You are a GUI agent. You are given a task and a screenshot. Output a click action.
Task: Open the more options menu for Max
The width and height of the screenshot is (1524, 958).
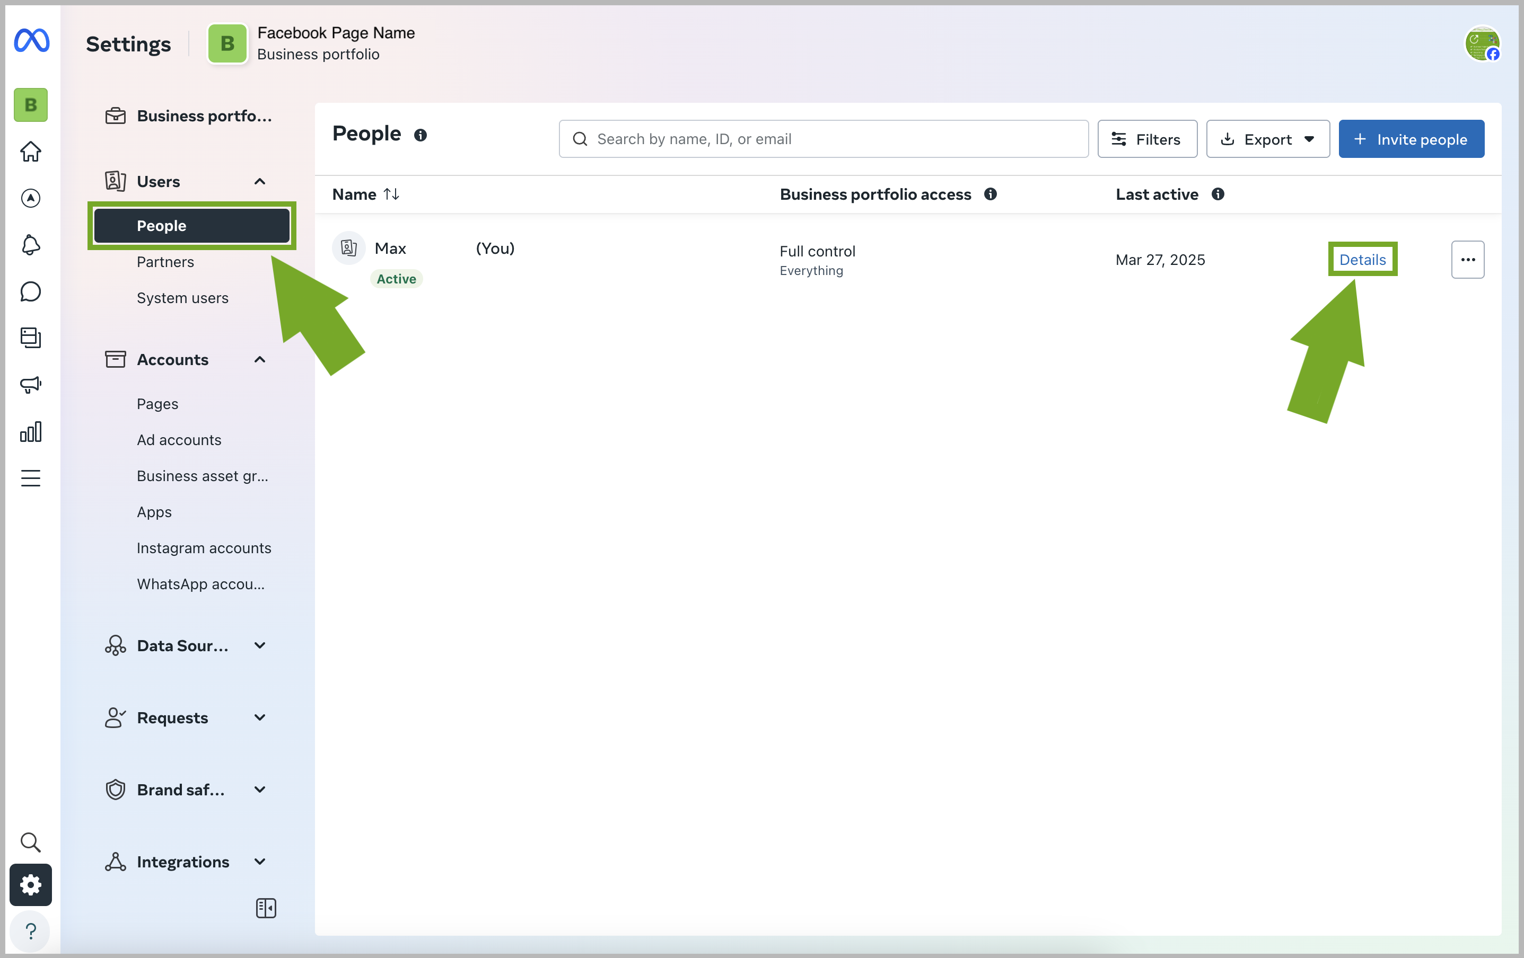point(1468,260)
